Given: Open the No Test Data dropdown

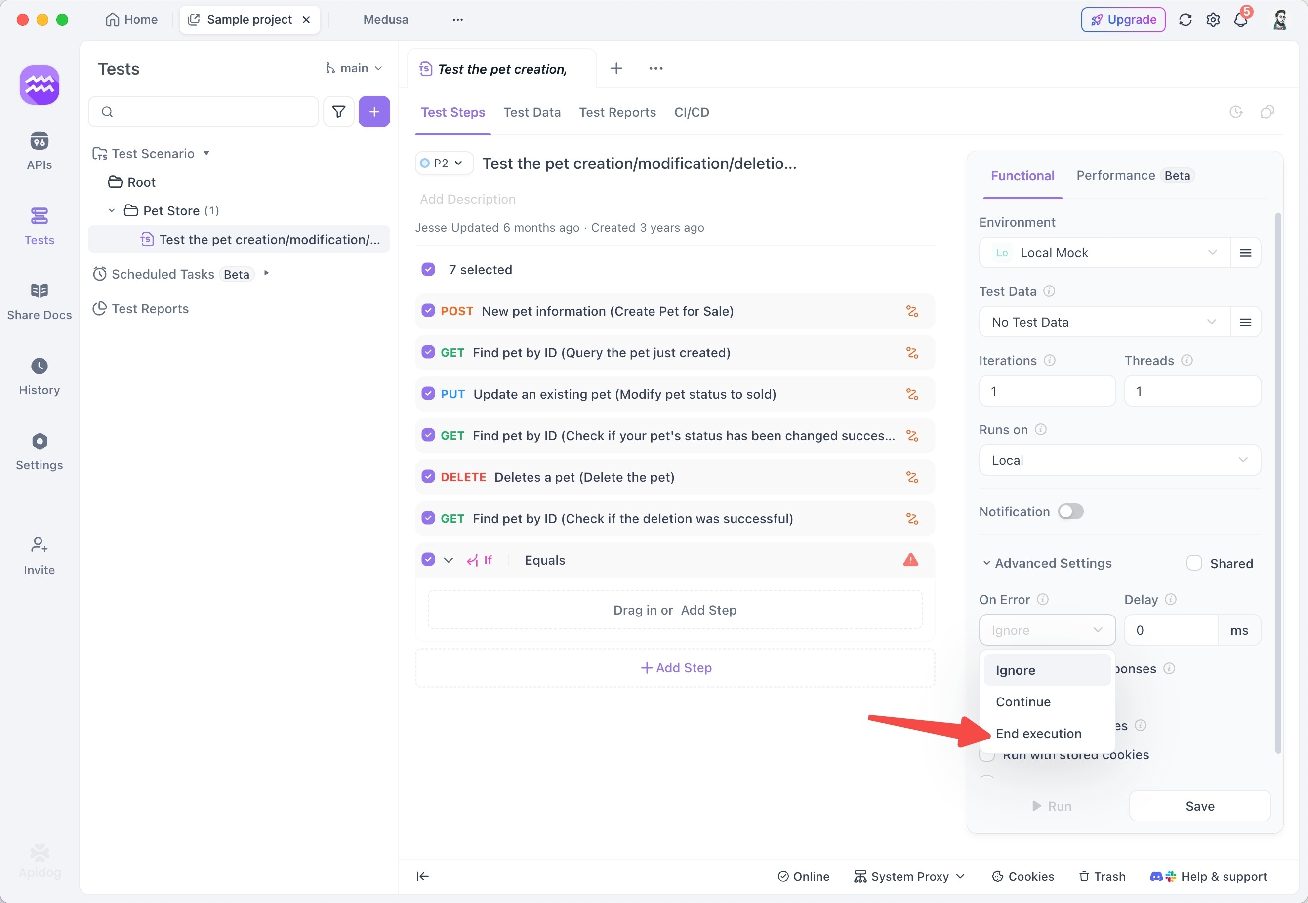Looking at the screenshot, I should (1104, 322).
